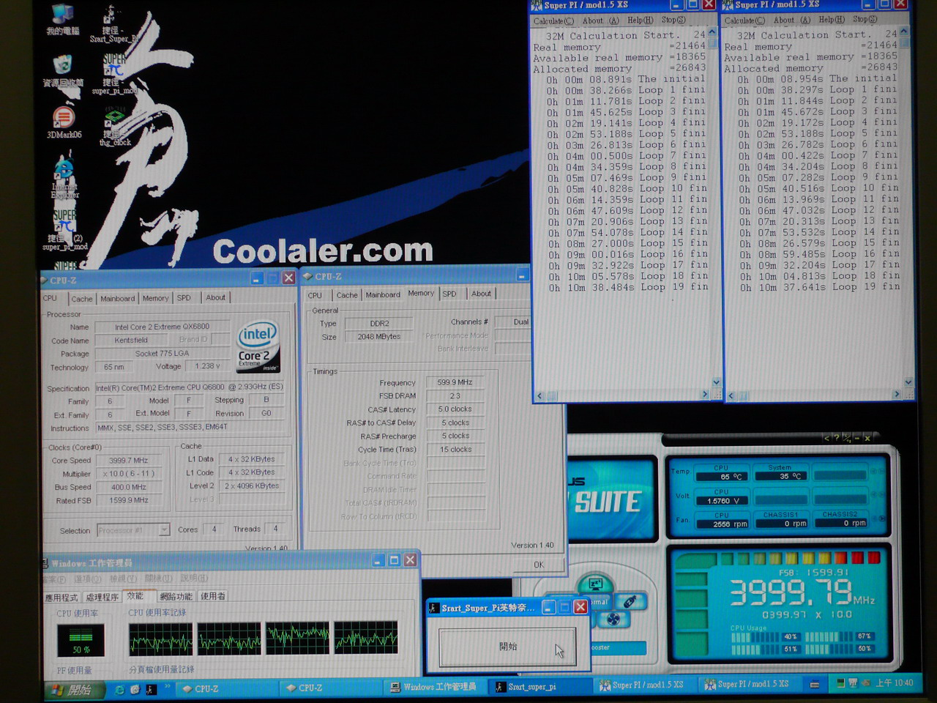The width and height of the screenshot is (937, 703).
Task: Open About tab in left CPU-Z window
Action: 215,297
